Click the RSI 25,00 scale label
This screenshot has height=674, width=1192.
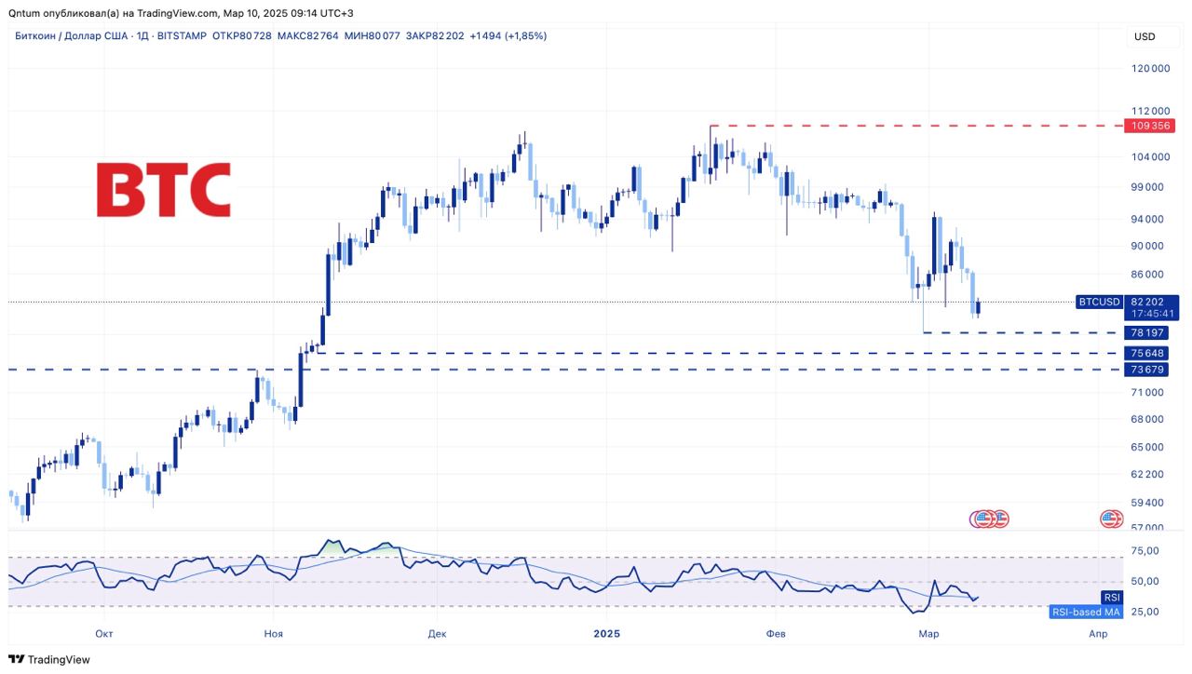click(x=1145, y=612)
